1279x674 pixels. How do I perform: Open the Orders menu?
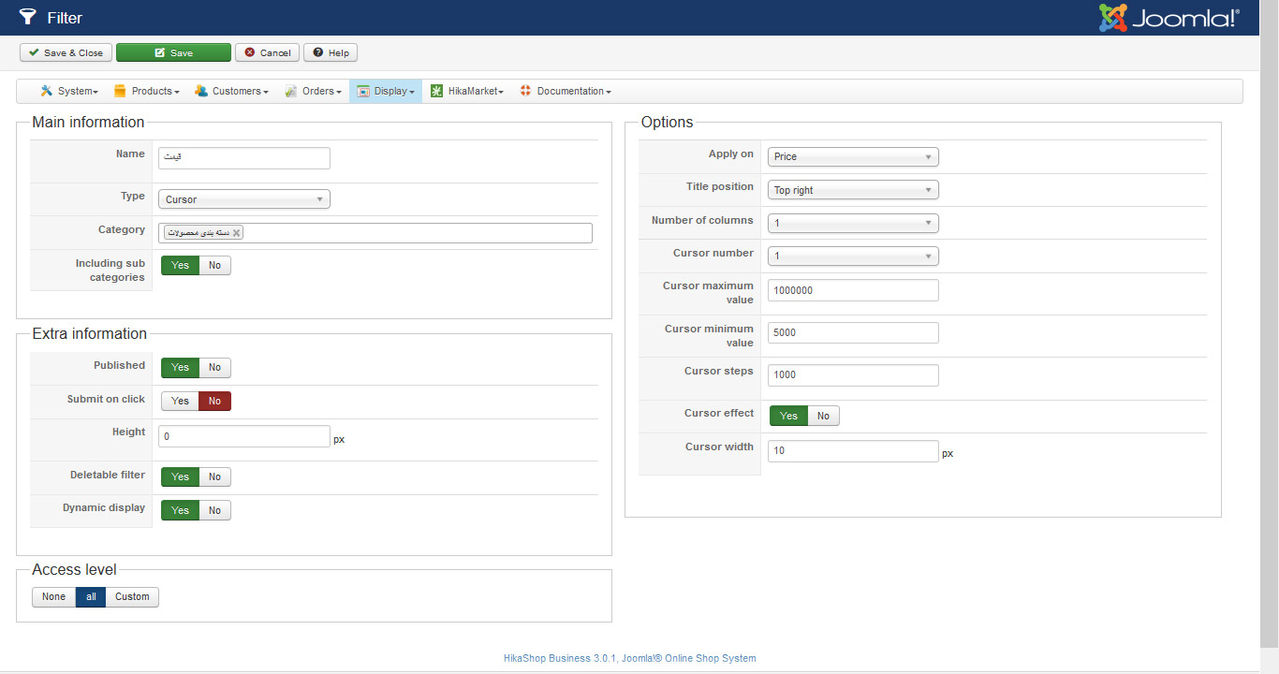(313, 91)
